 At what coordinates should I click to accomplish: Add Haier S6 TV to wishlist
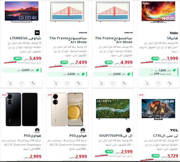click(x=158, y=83)
